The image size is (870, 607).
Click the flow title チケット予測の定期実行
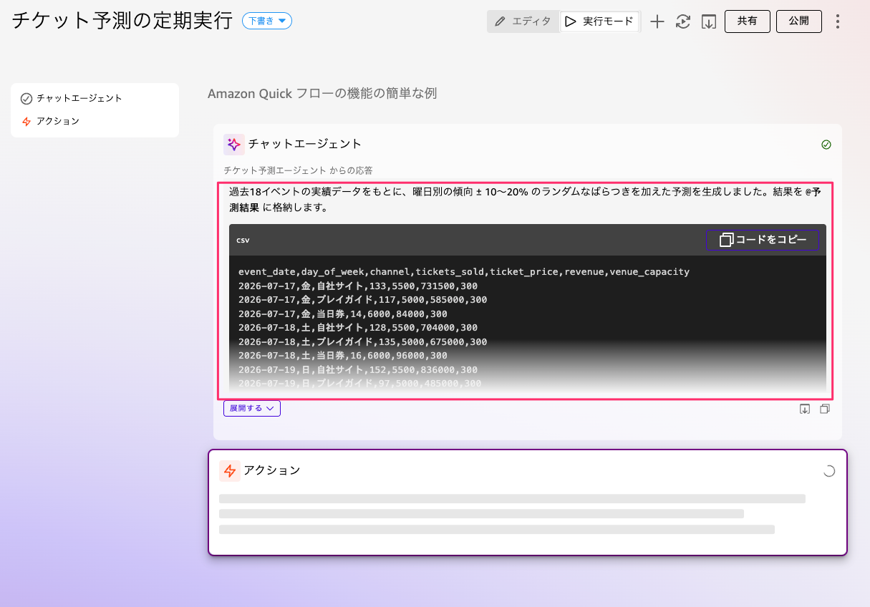point(122,21)
